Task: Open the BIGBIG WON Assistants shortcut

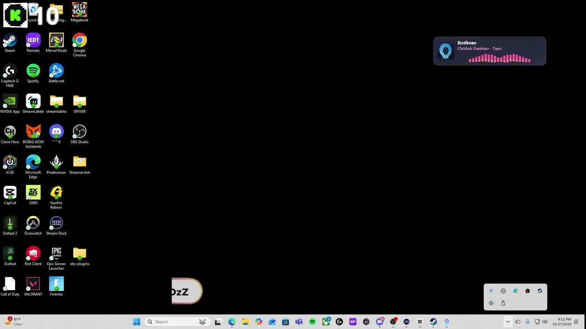Action: [x=33, y=136]
